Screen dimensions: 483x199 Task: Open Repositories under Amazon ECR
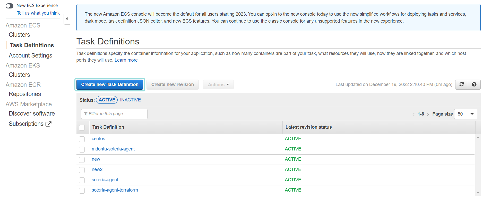25,94
